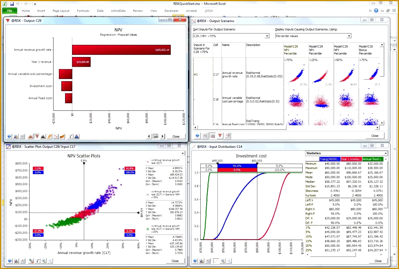Click Annual revenue growth rate tornado bar
This screenshot has width=399, height=269.
[x=121, y=50]
